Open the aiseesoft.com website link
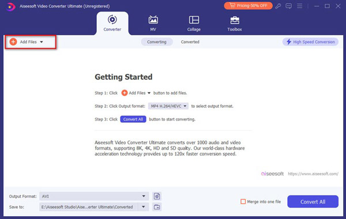This screenshot has width=346, height=219. [313, 174]
